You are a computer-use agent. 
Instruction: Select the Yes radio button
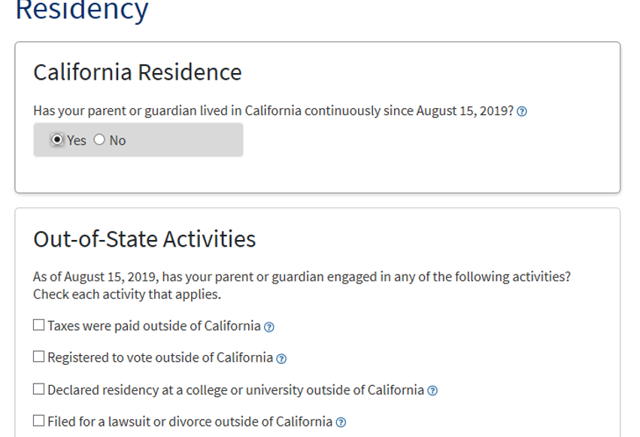(57, 140)
